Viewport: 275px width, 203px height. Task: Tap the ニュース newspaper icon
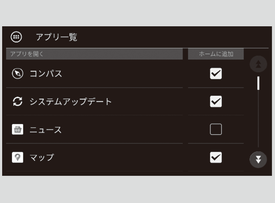click(18, 129)
